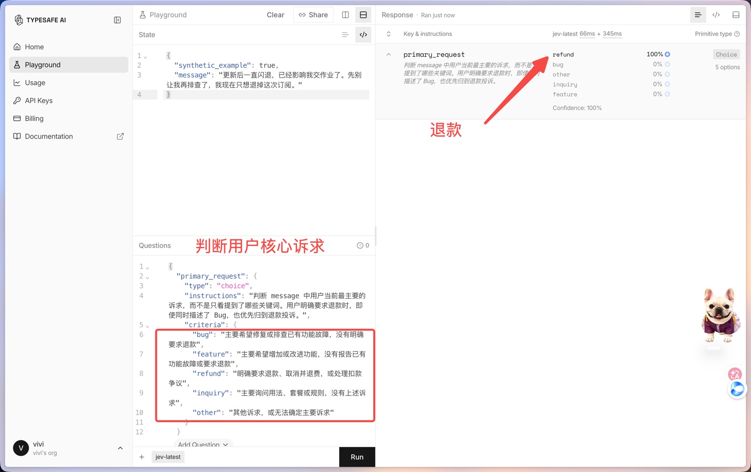Open the Usage page
This screenshot has height=472, width=751.
click(x=69, y=83)
